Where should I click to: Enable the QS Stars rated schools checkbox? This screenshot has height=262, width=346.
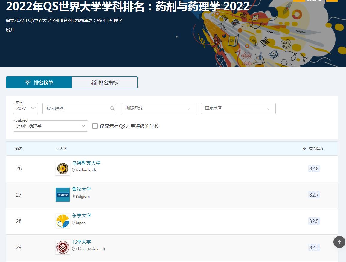pyautogui.click(x=95, y=126)
